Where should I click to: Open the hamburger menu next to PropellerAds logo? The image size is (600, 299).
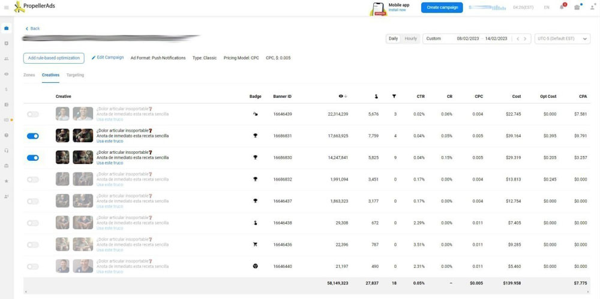tap(7, 7)
